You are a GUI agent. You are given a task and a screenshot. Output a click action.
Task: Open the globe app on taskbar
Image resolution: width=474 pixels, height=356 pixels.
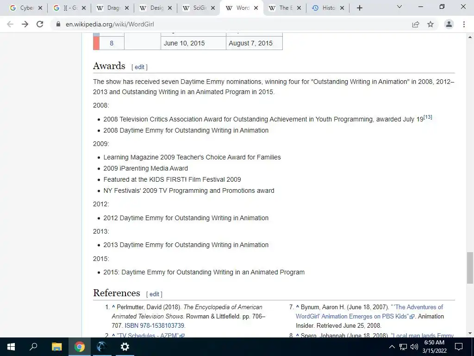click(x=102, y=347)
